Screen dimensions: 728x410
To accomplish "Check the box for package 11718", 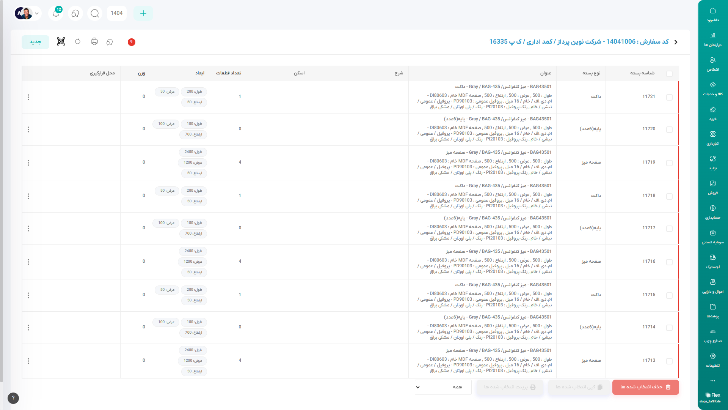I will tap(669, 196).
